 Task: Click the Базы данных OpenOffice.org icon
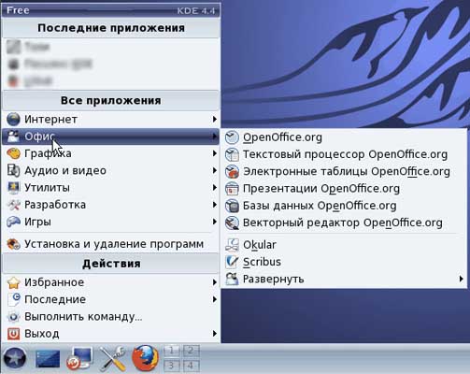(232, 206)
